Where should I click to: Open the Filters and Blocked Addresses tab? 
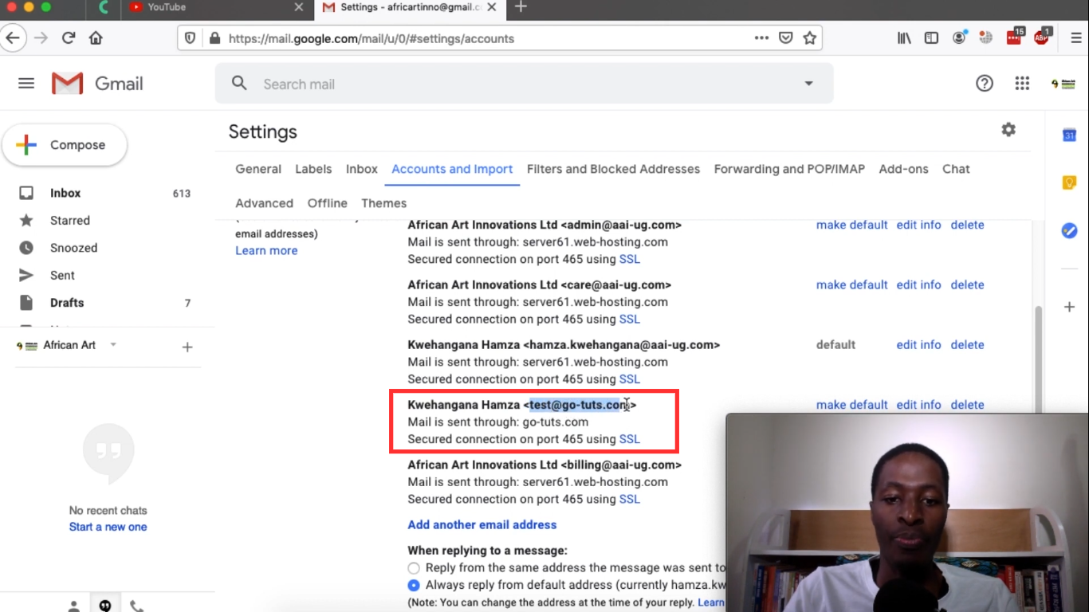click(613, 169)
